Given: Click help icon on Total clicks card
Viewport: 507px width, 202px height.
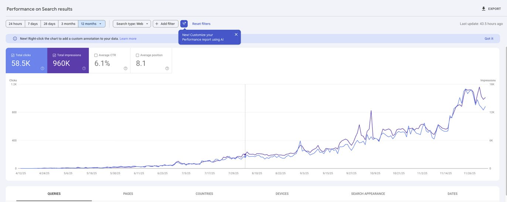Looking at the screenshot, I should [x=42, y=68].
